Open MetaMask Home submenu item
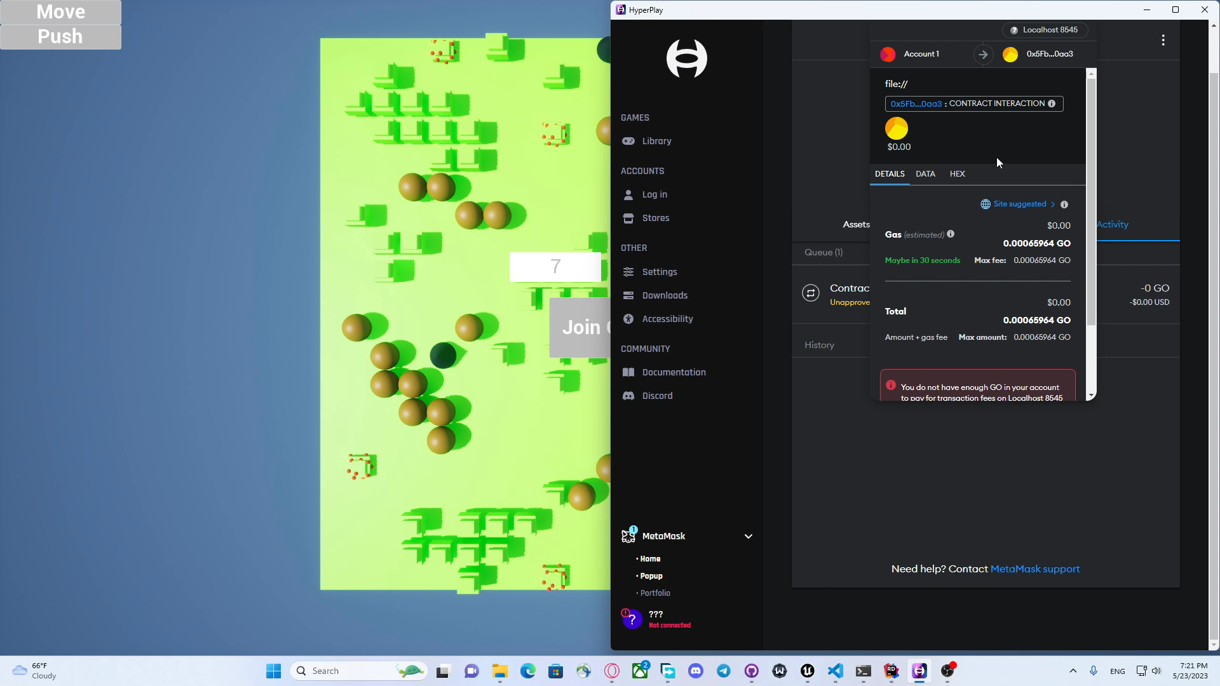Viewport: 1220px width, 686px height. [650, 559]
